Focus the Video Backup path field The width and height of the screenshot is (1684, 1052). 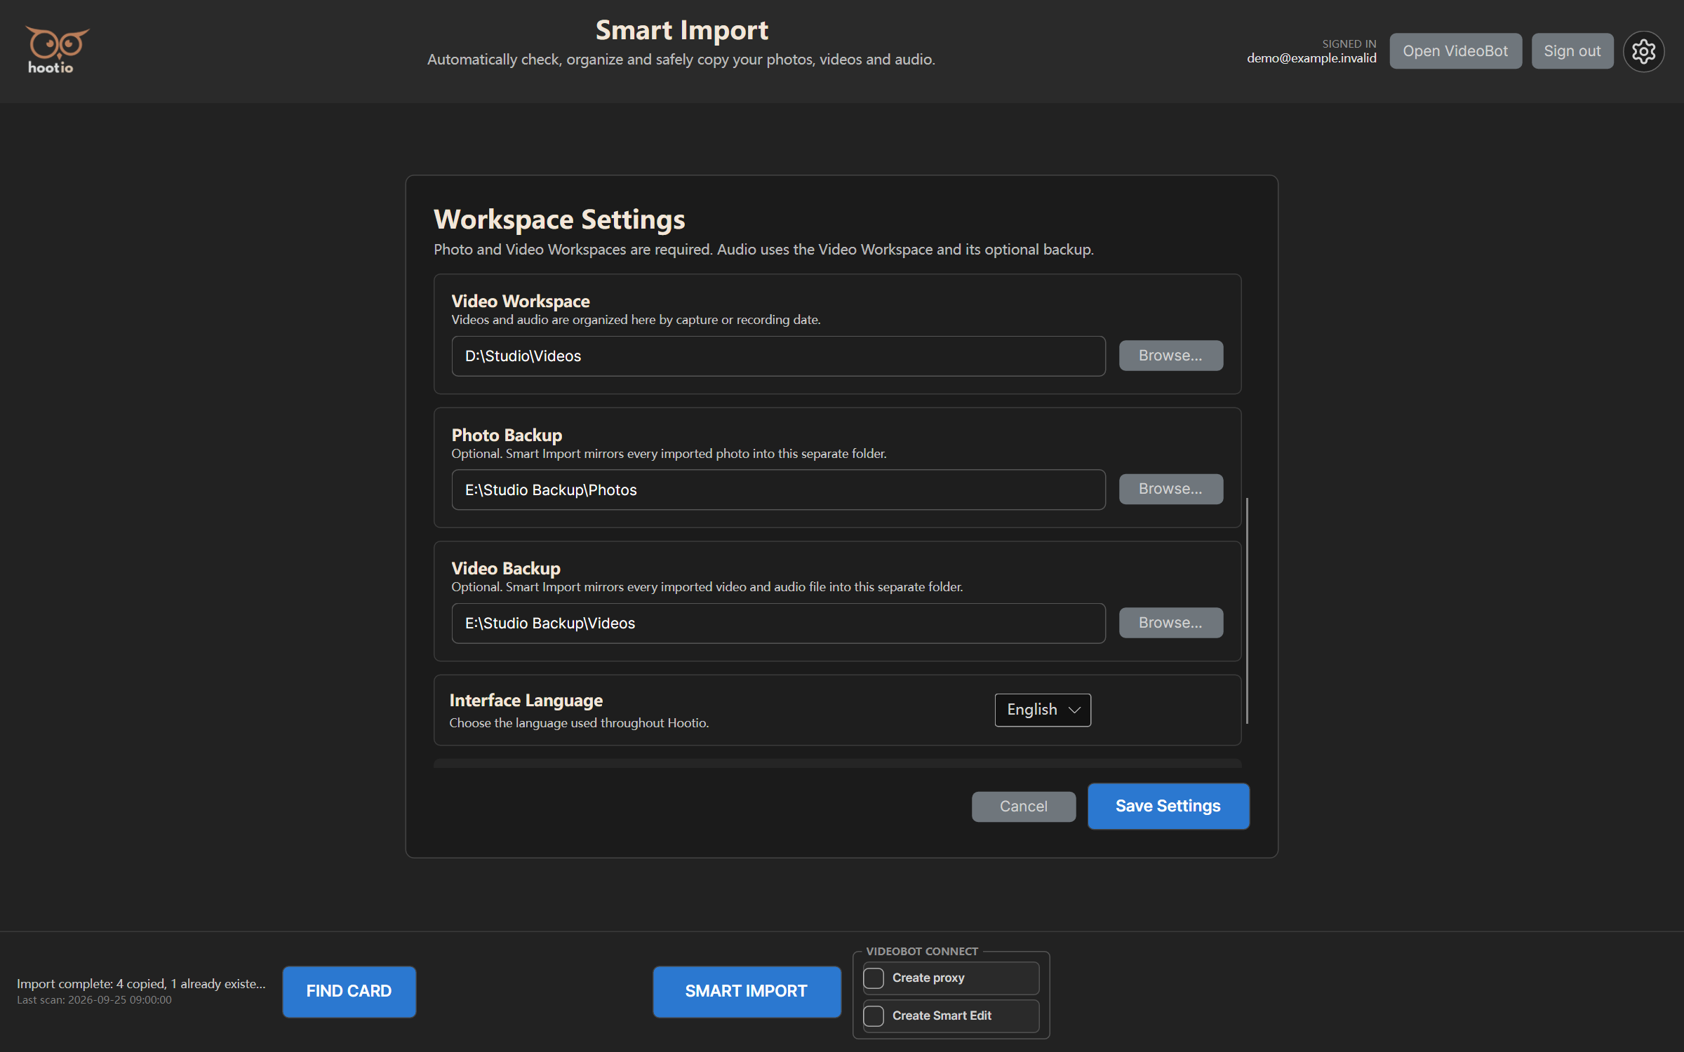pyautogui.click(x=778, y=623)
